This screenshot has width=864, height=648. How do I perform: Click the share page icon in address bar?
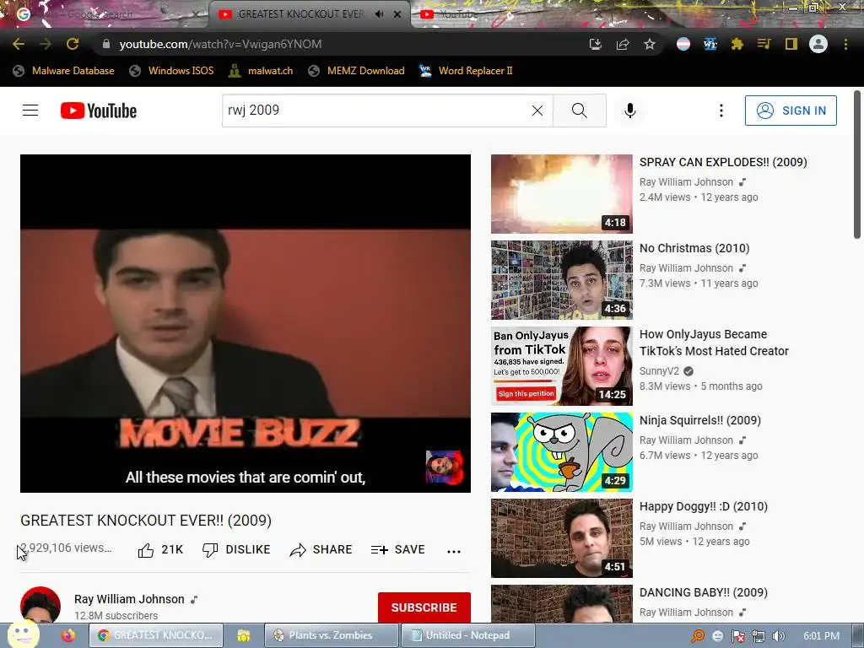pyautogui.click(x=623, y=44)
